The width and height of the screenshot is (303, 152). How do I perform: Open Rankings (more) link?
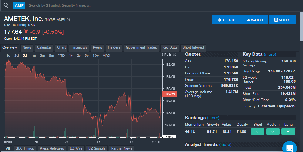(x=213, y=118)
